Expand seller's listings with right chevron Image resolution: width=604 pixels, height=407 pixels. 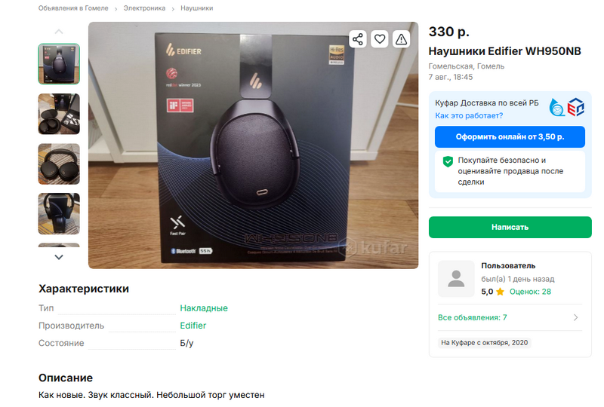click(576, 317)
